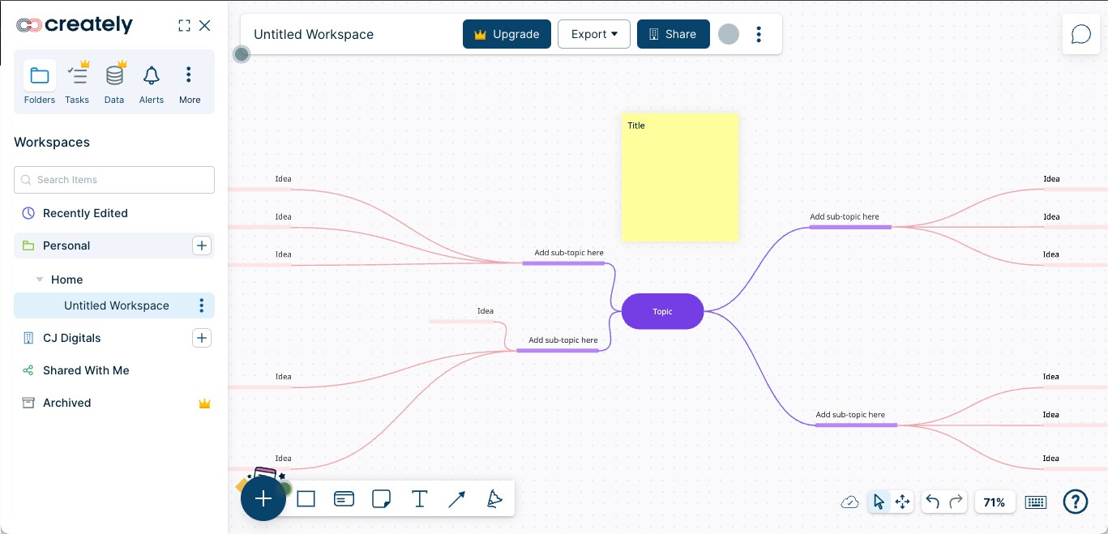
Task: Select the Rectangle shape tool
Action: [306, 499]
